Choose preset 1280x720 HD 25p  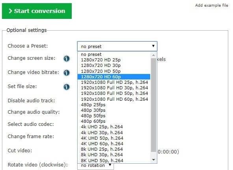coord(114,60)
